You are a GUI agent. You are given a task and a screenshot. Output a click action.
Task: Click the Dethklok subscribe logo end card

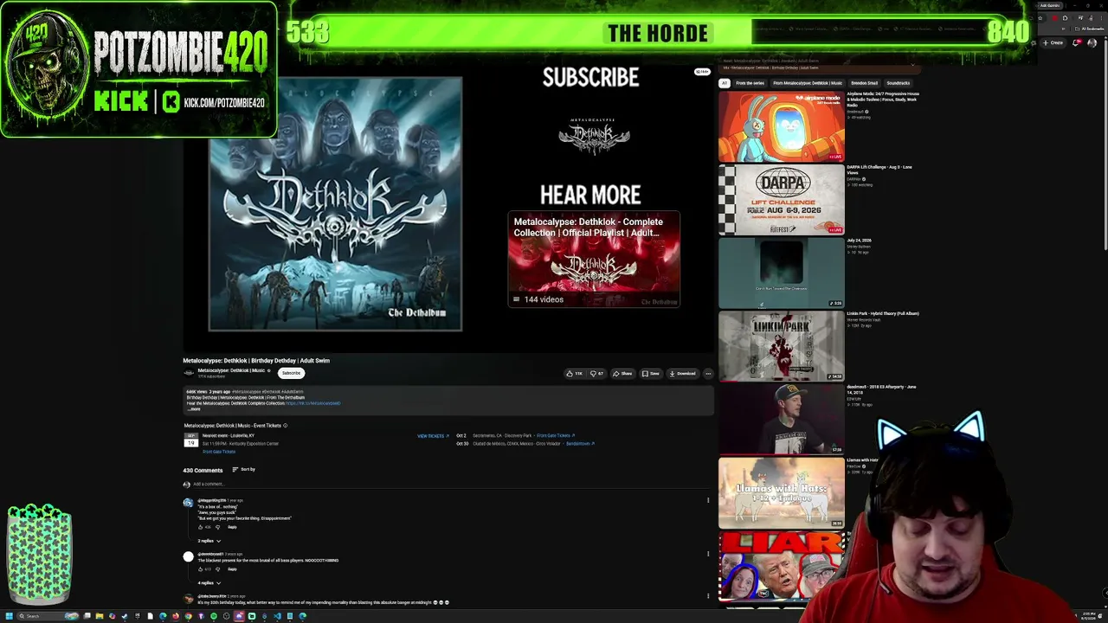[594, 136]
